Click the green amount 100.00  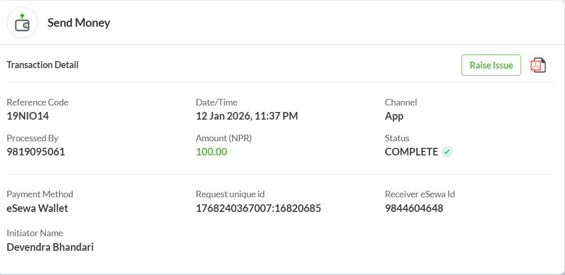(211, 151)
